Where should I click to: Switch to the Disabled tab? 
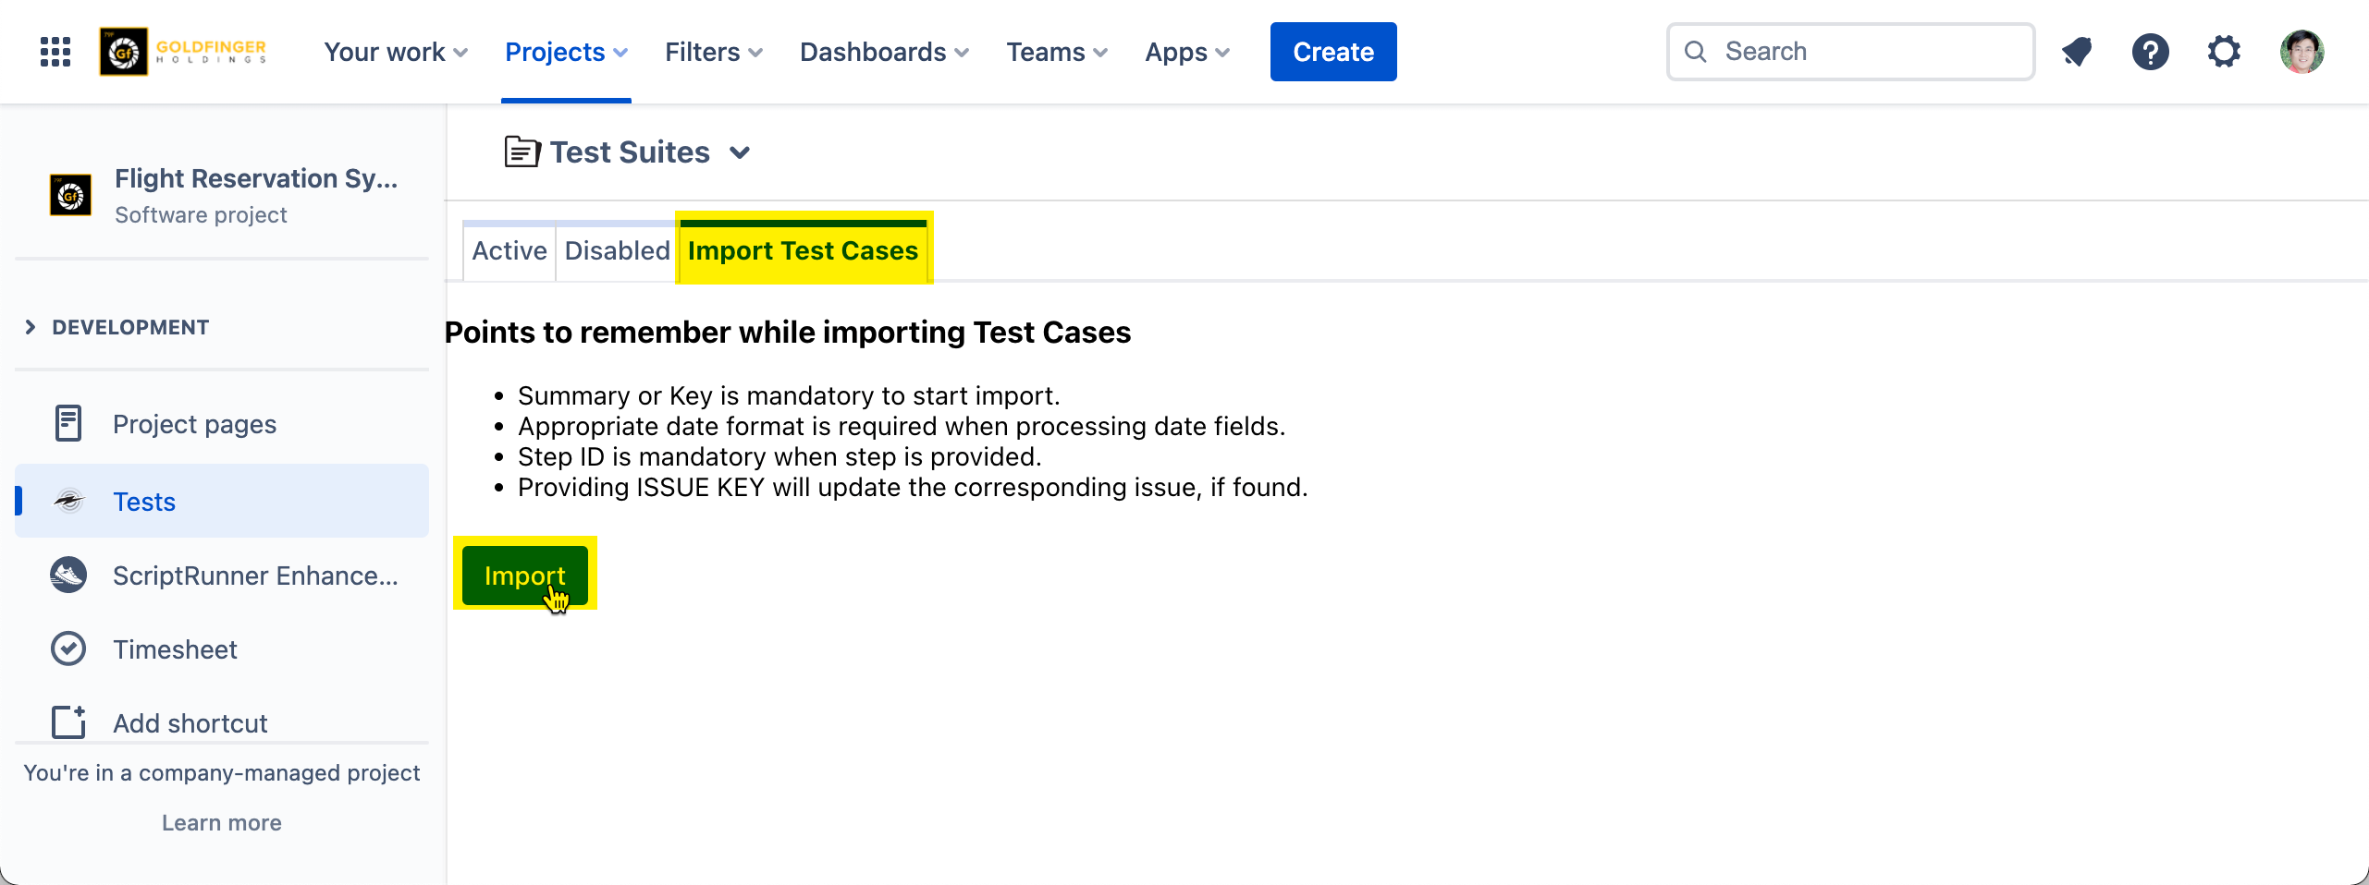tap(617, 250)
